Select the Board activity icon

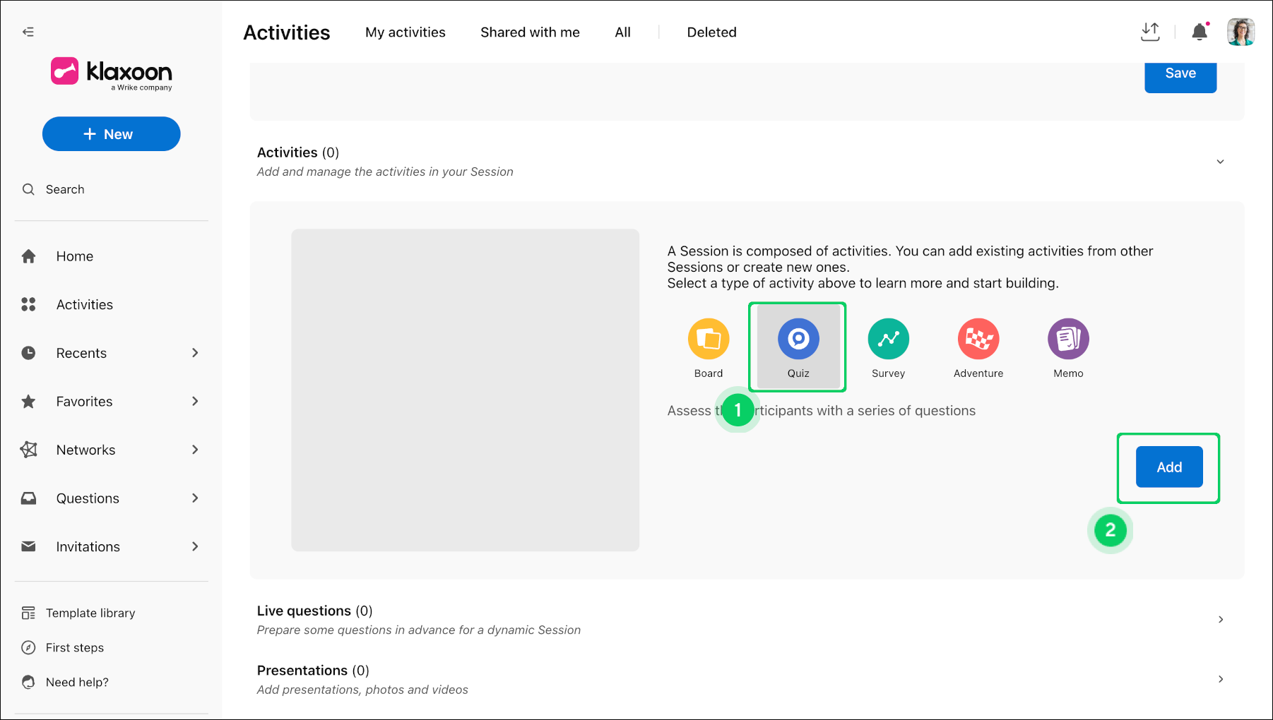[x=709, y=339]
